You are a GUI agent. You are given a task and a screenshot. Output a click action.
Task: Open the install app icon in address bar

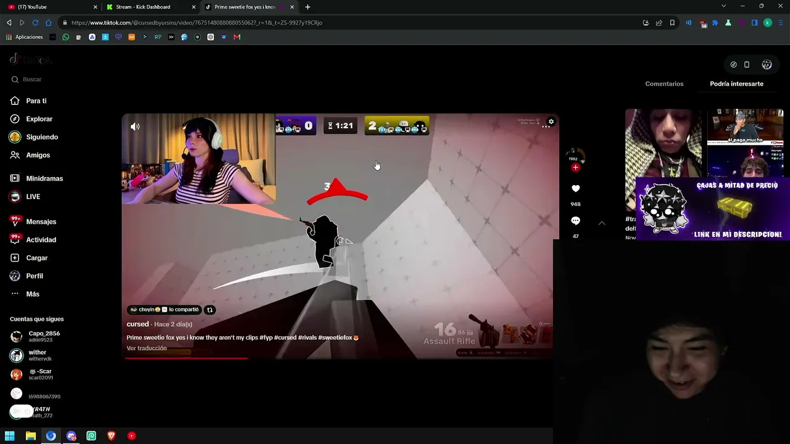[646, 23]
